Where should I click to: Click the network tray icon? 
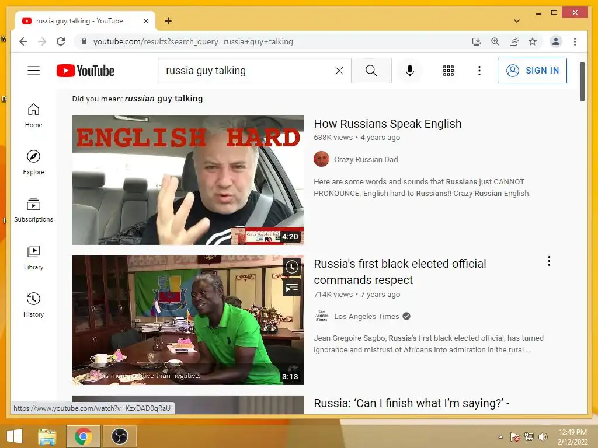529,437
